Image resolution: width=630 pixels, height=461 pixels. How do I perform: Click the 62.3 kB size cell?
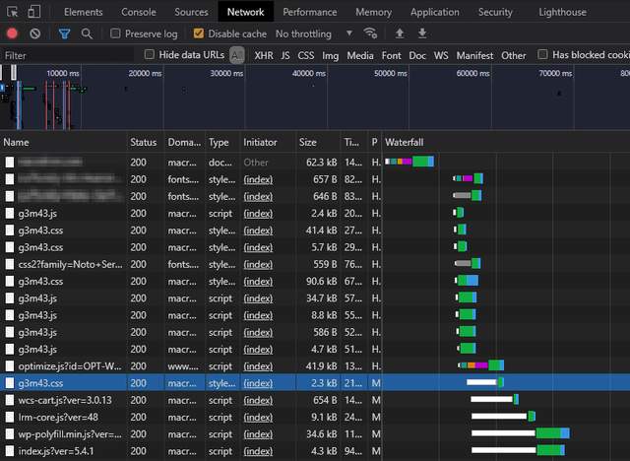(322, 162)
